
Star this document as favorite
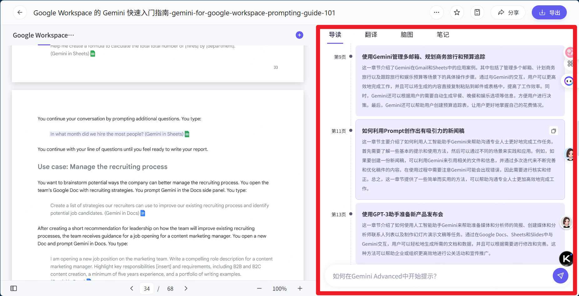tap(457, 13)
